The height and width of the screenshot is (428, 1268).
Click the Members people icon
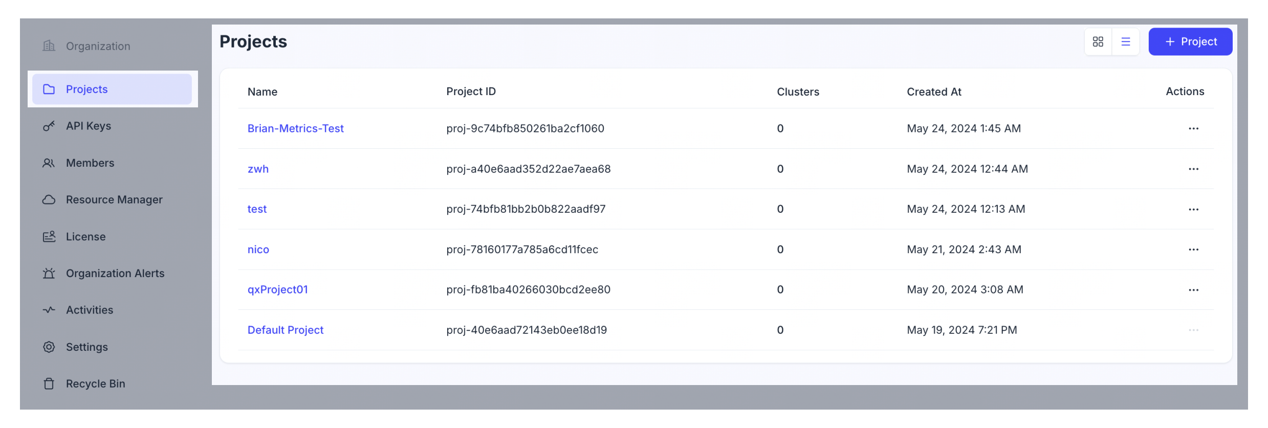coord(49,163)
